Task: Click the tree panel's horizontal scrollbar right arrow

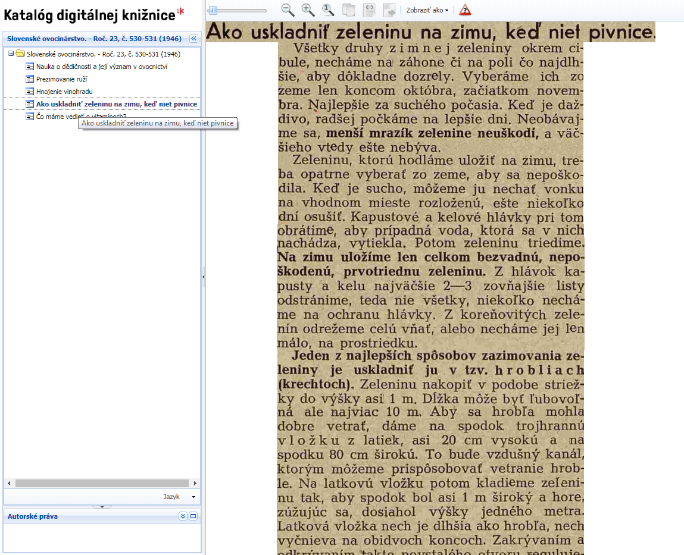Action: (x=195, y=483)
